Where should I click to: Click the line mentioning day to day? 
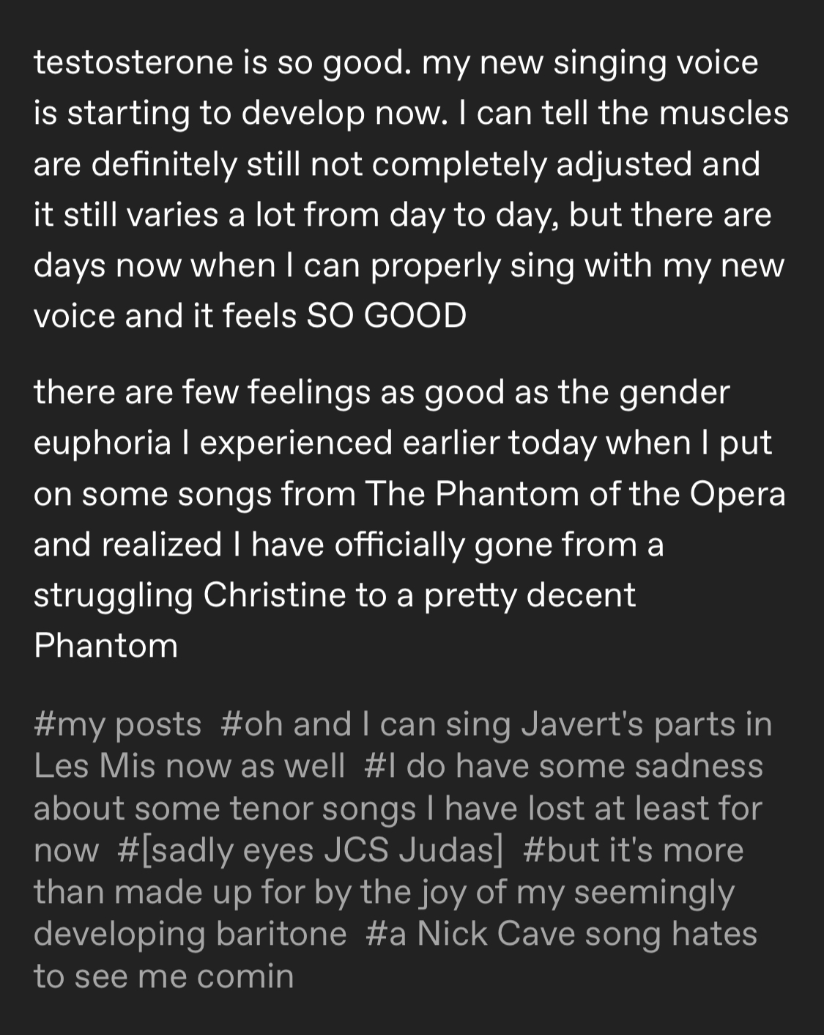[x=403, y=216]
